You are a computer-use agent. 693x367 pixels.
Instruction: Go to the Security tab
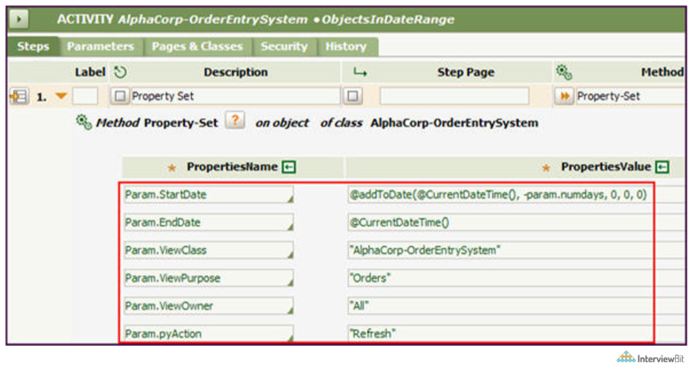click(285, 46)
